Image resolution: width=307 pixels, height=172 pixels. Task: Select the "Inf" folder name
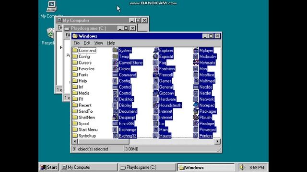(81, 87)
